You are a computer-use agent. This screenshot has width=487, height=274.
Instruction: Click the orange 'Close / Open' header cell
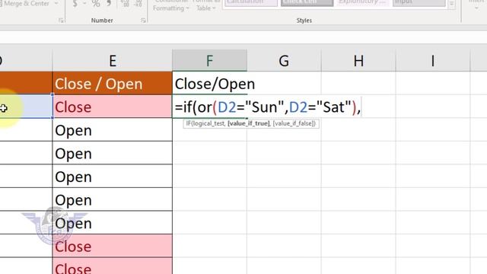coord(113,83)
